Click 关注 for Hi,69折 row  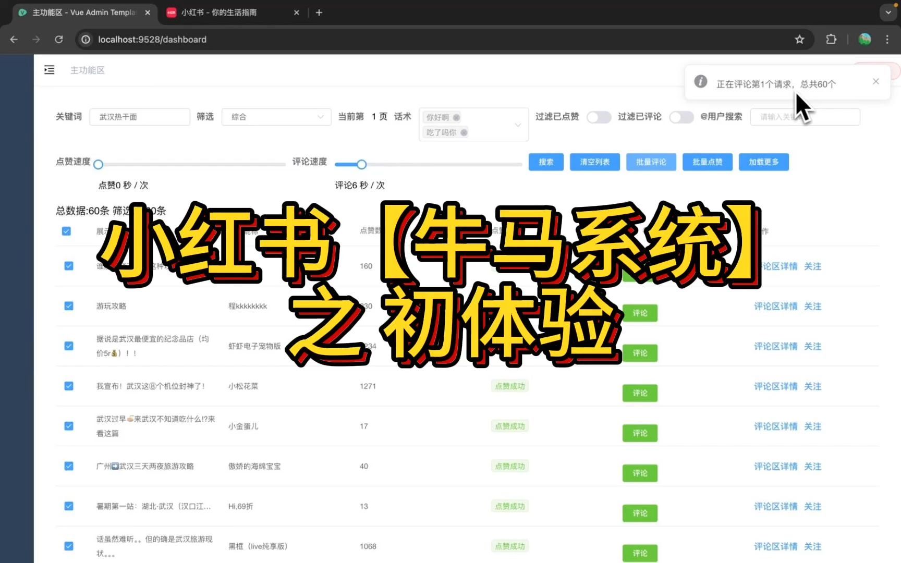pyautogui.click(x=812, y=507)
